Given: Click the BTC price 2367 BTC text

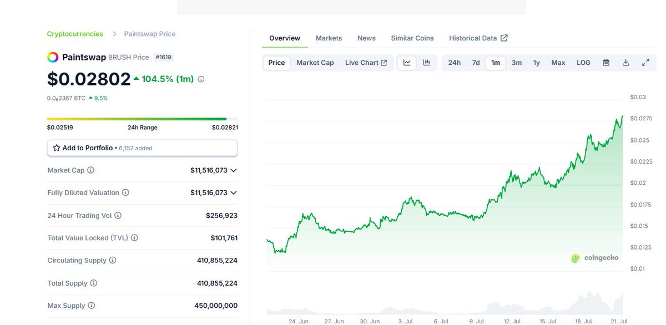Looking at the screenshot, I should pyautogui.click(x=67, y=98).
